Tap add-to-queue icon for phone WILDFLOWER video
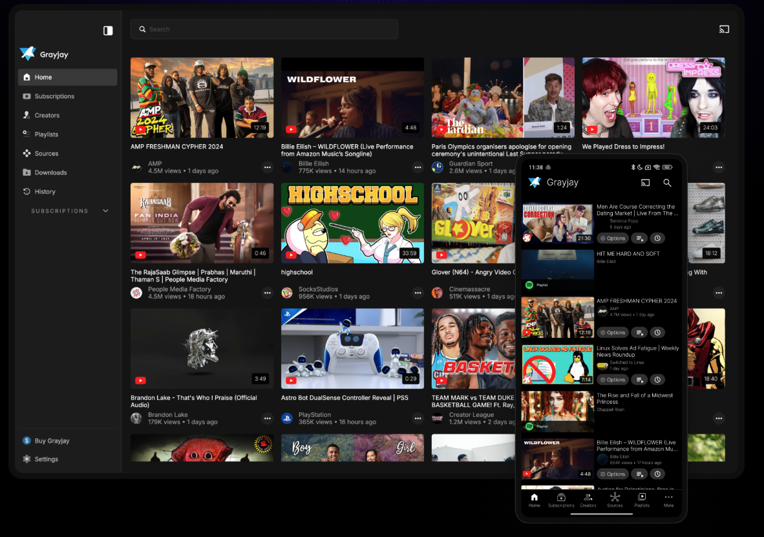 tap(639, 474)
